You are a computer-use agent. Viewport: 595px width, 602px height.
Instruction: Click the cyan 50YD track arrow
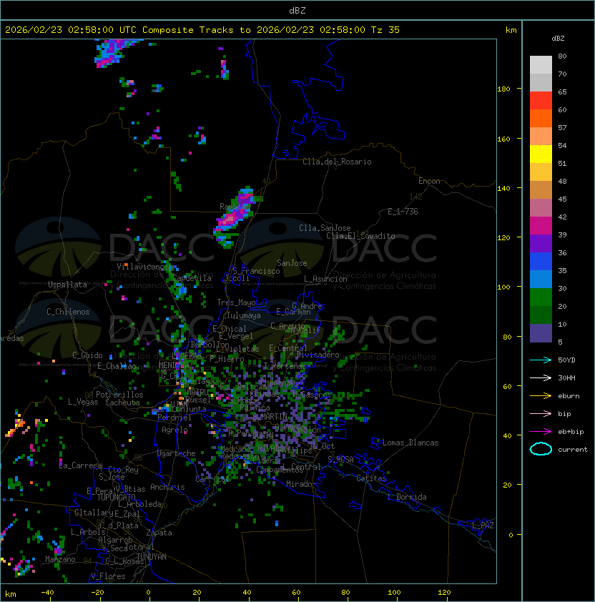coord(541,360)
